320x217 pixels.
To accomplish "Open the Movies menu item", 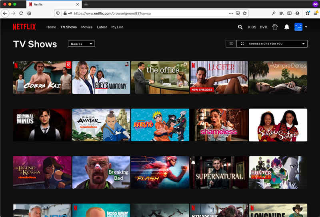I will (87, 27).
